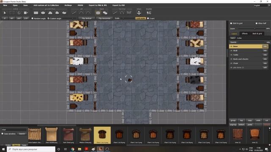This screenshot has height=152, width=271.
Task: Select the TXT text tool
Action: click(129, 13)
